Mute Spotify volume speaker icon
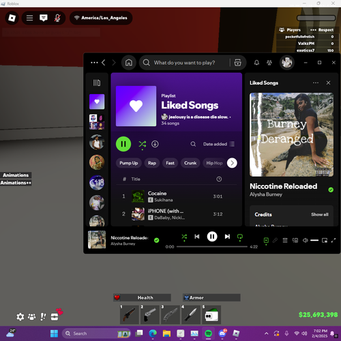Viewport: 341px width, 341px height. click(306, 240)
